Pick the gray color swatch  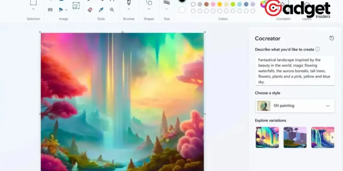[x=200, y=5]
